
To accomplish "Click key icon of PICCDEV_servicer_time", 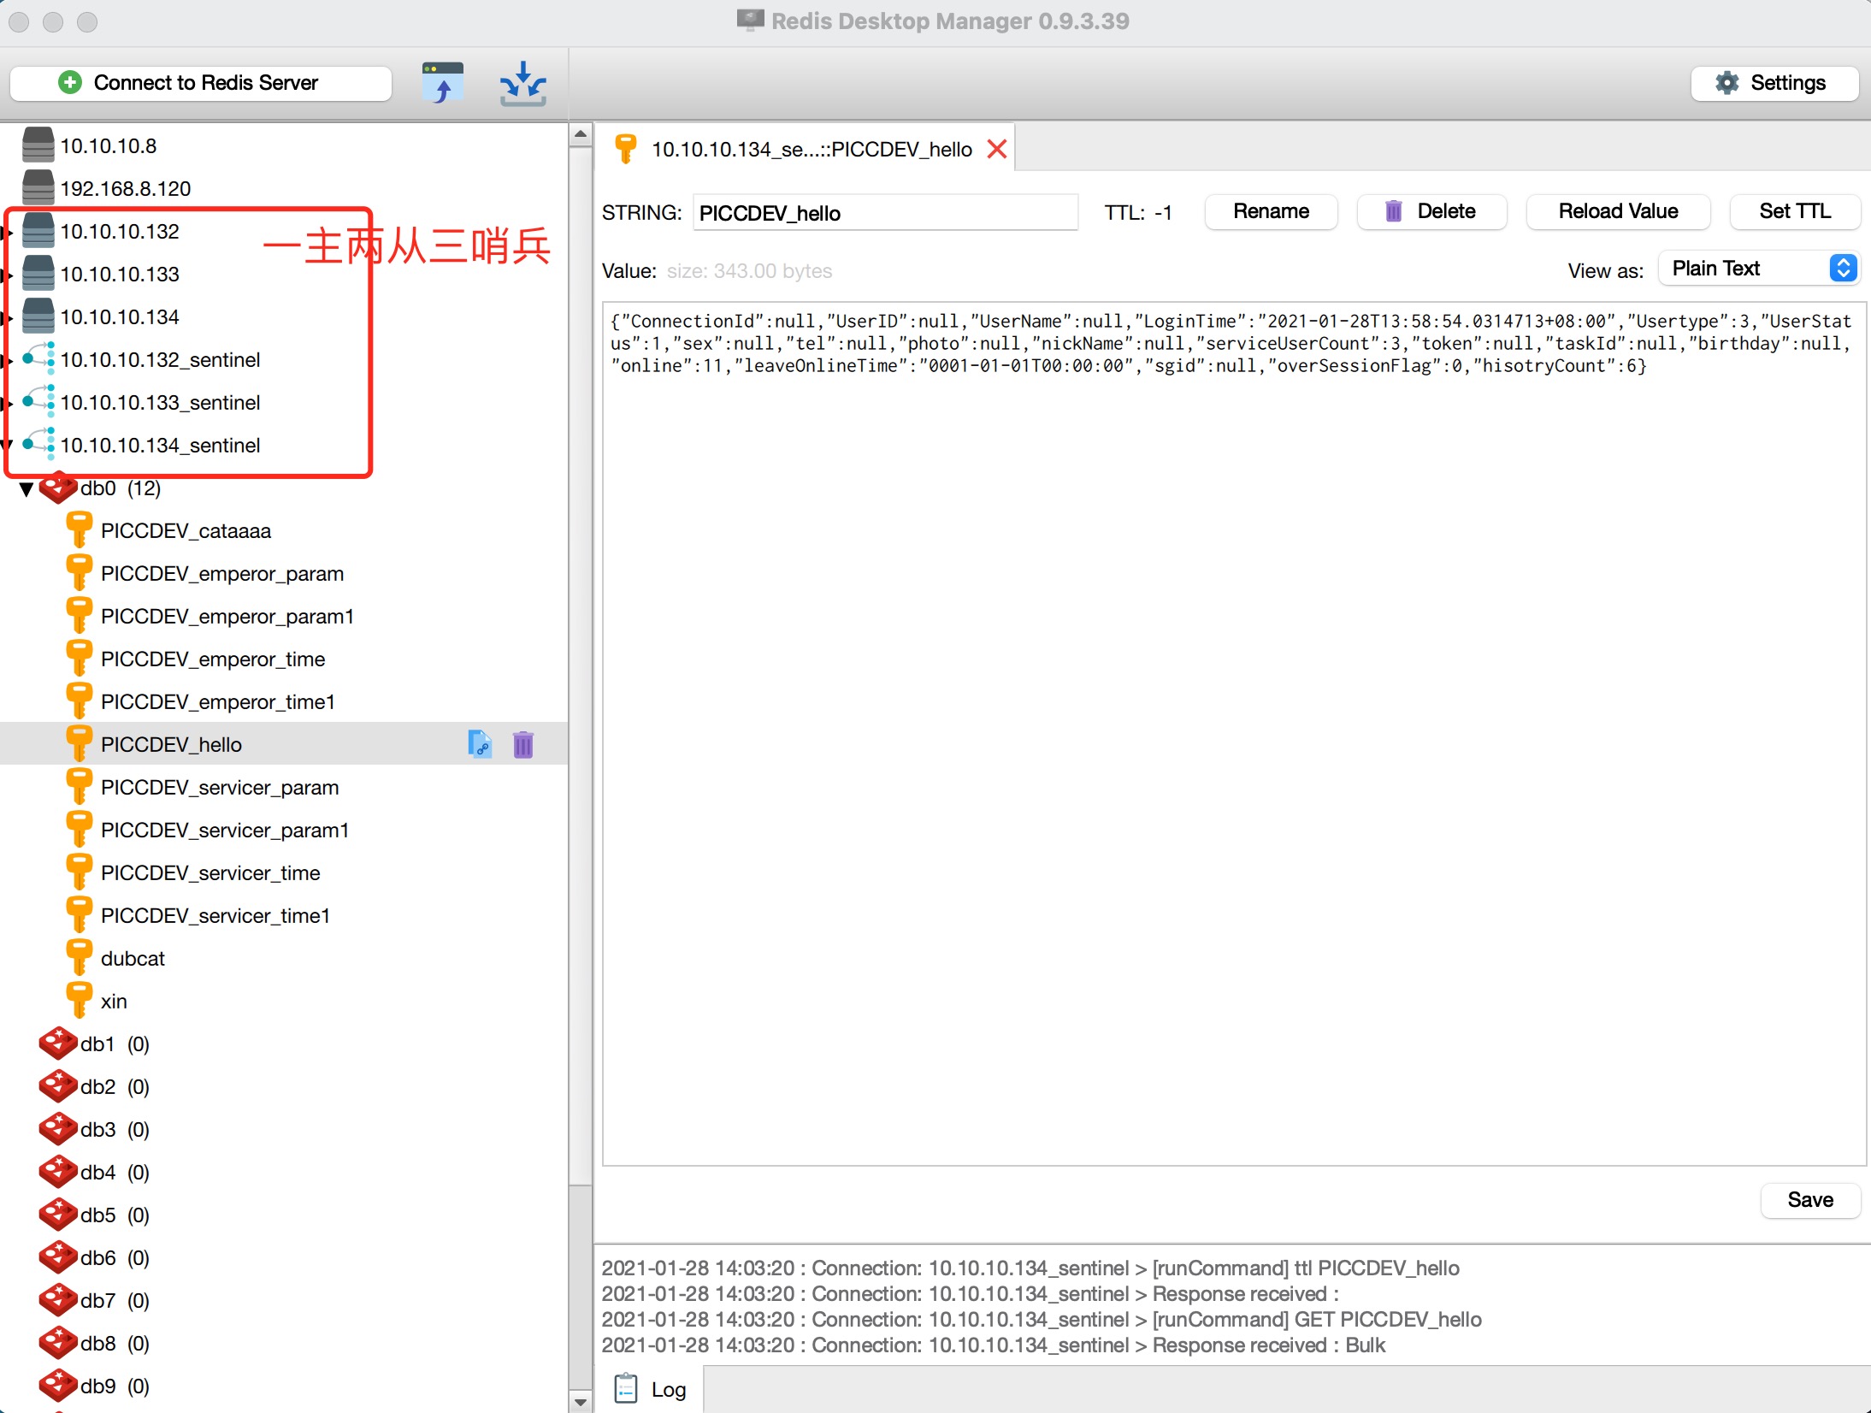I will [x=79, y=872].
